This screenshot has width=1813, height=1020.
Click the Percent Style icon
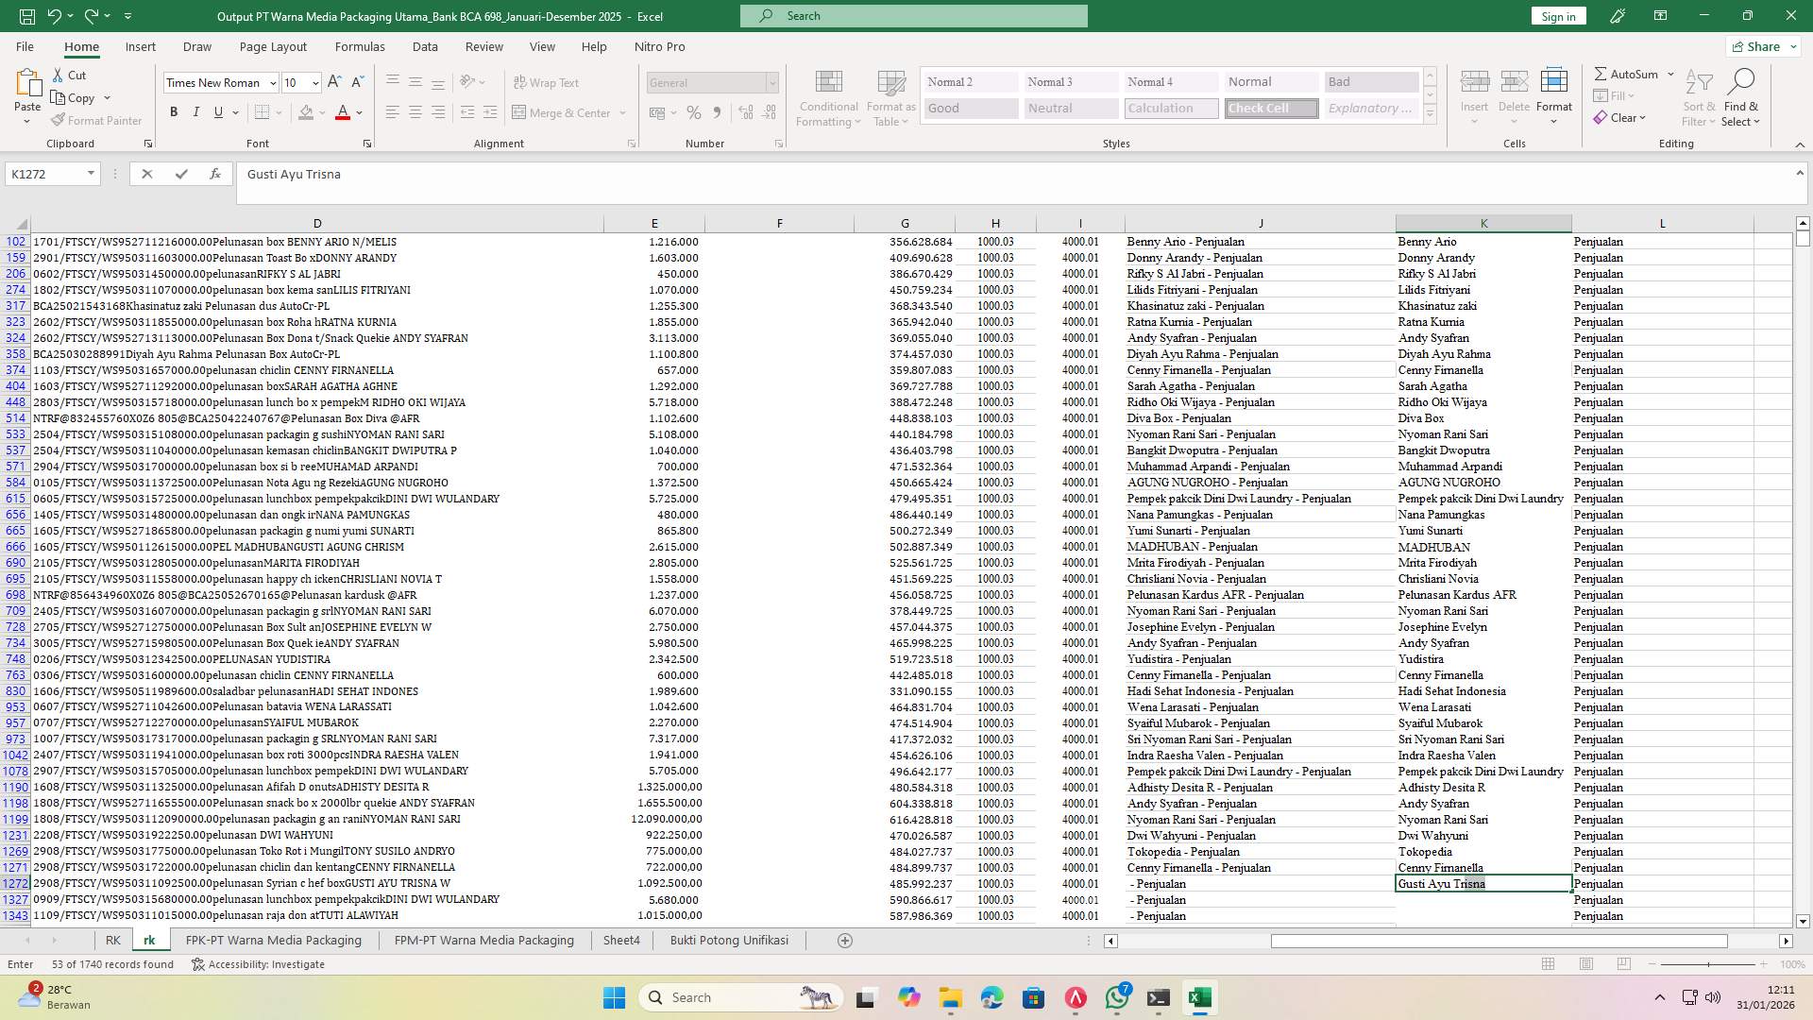(694, 112)
